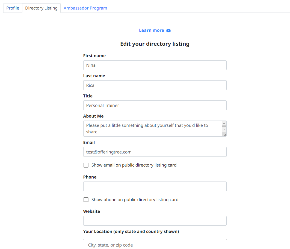Click the Show email checkbox label text
Viewport: 290px width, 249px height.
134,165
